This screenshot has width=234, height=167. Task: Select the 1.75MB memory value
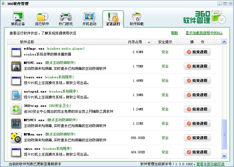tap(138, 66)
